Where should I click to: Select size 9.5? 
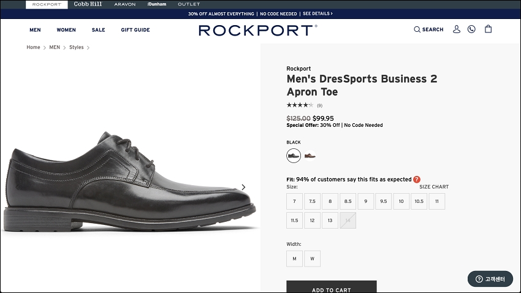coord(384,201)
